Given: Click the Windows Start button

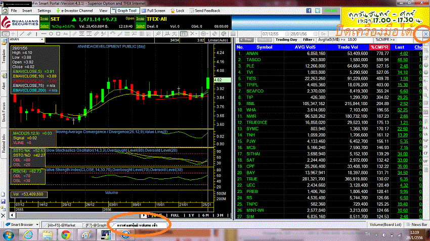Looking at the screenshot, I should coord(9,235).
